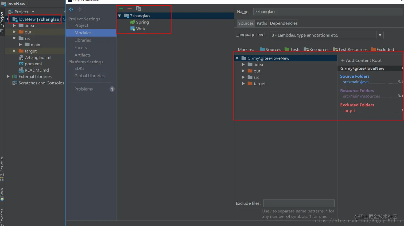
Task: Click into the Exclude files field
Action: pos(299,203)
